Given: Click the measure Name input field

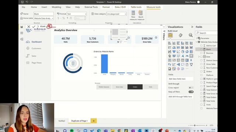Looking at the screenshot, I should [x=44, y=14].
